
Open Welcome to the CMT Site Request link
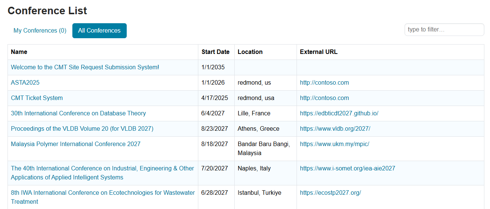(85, 67)
